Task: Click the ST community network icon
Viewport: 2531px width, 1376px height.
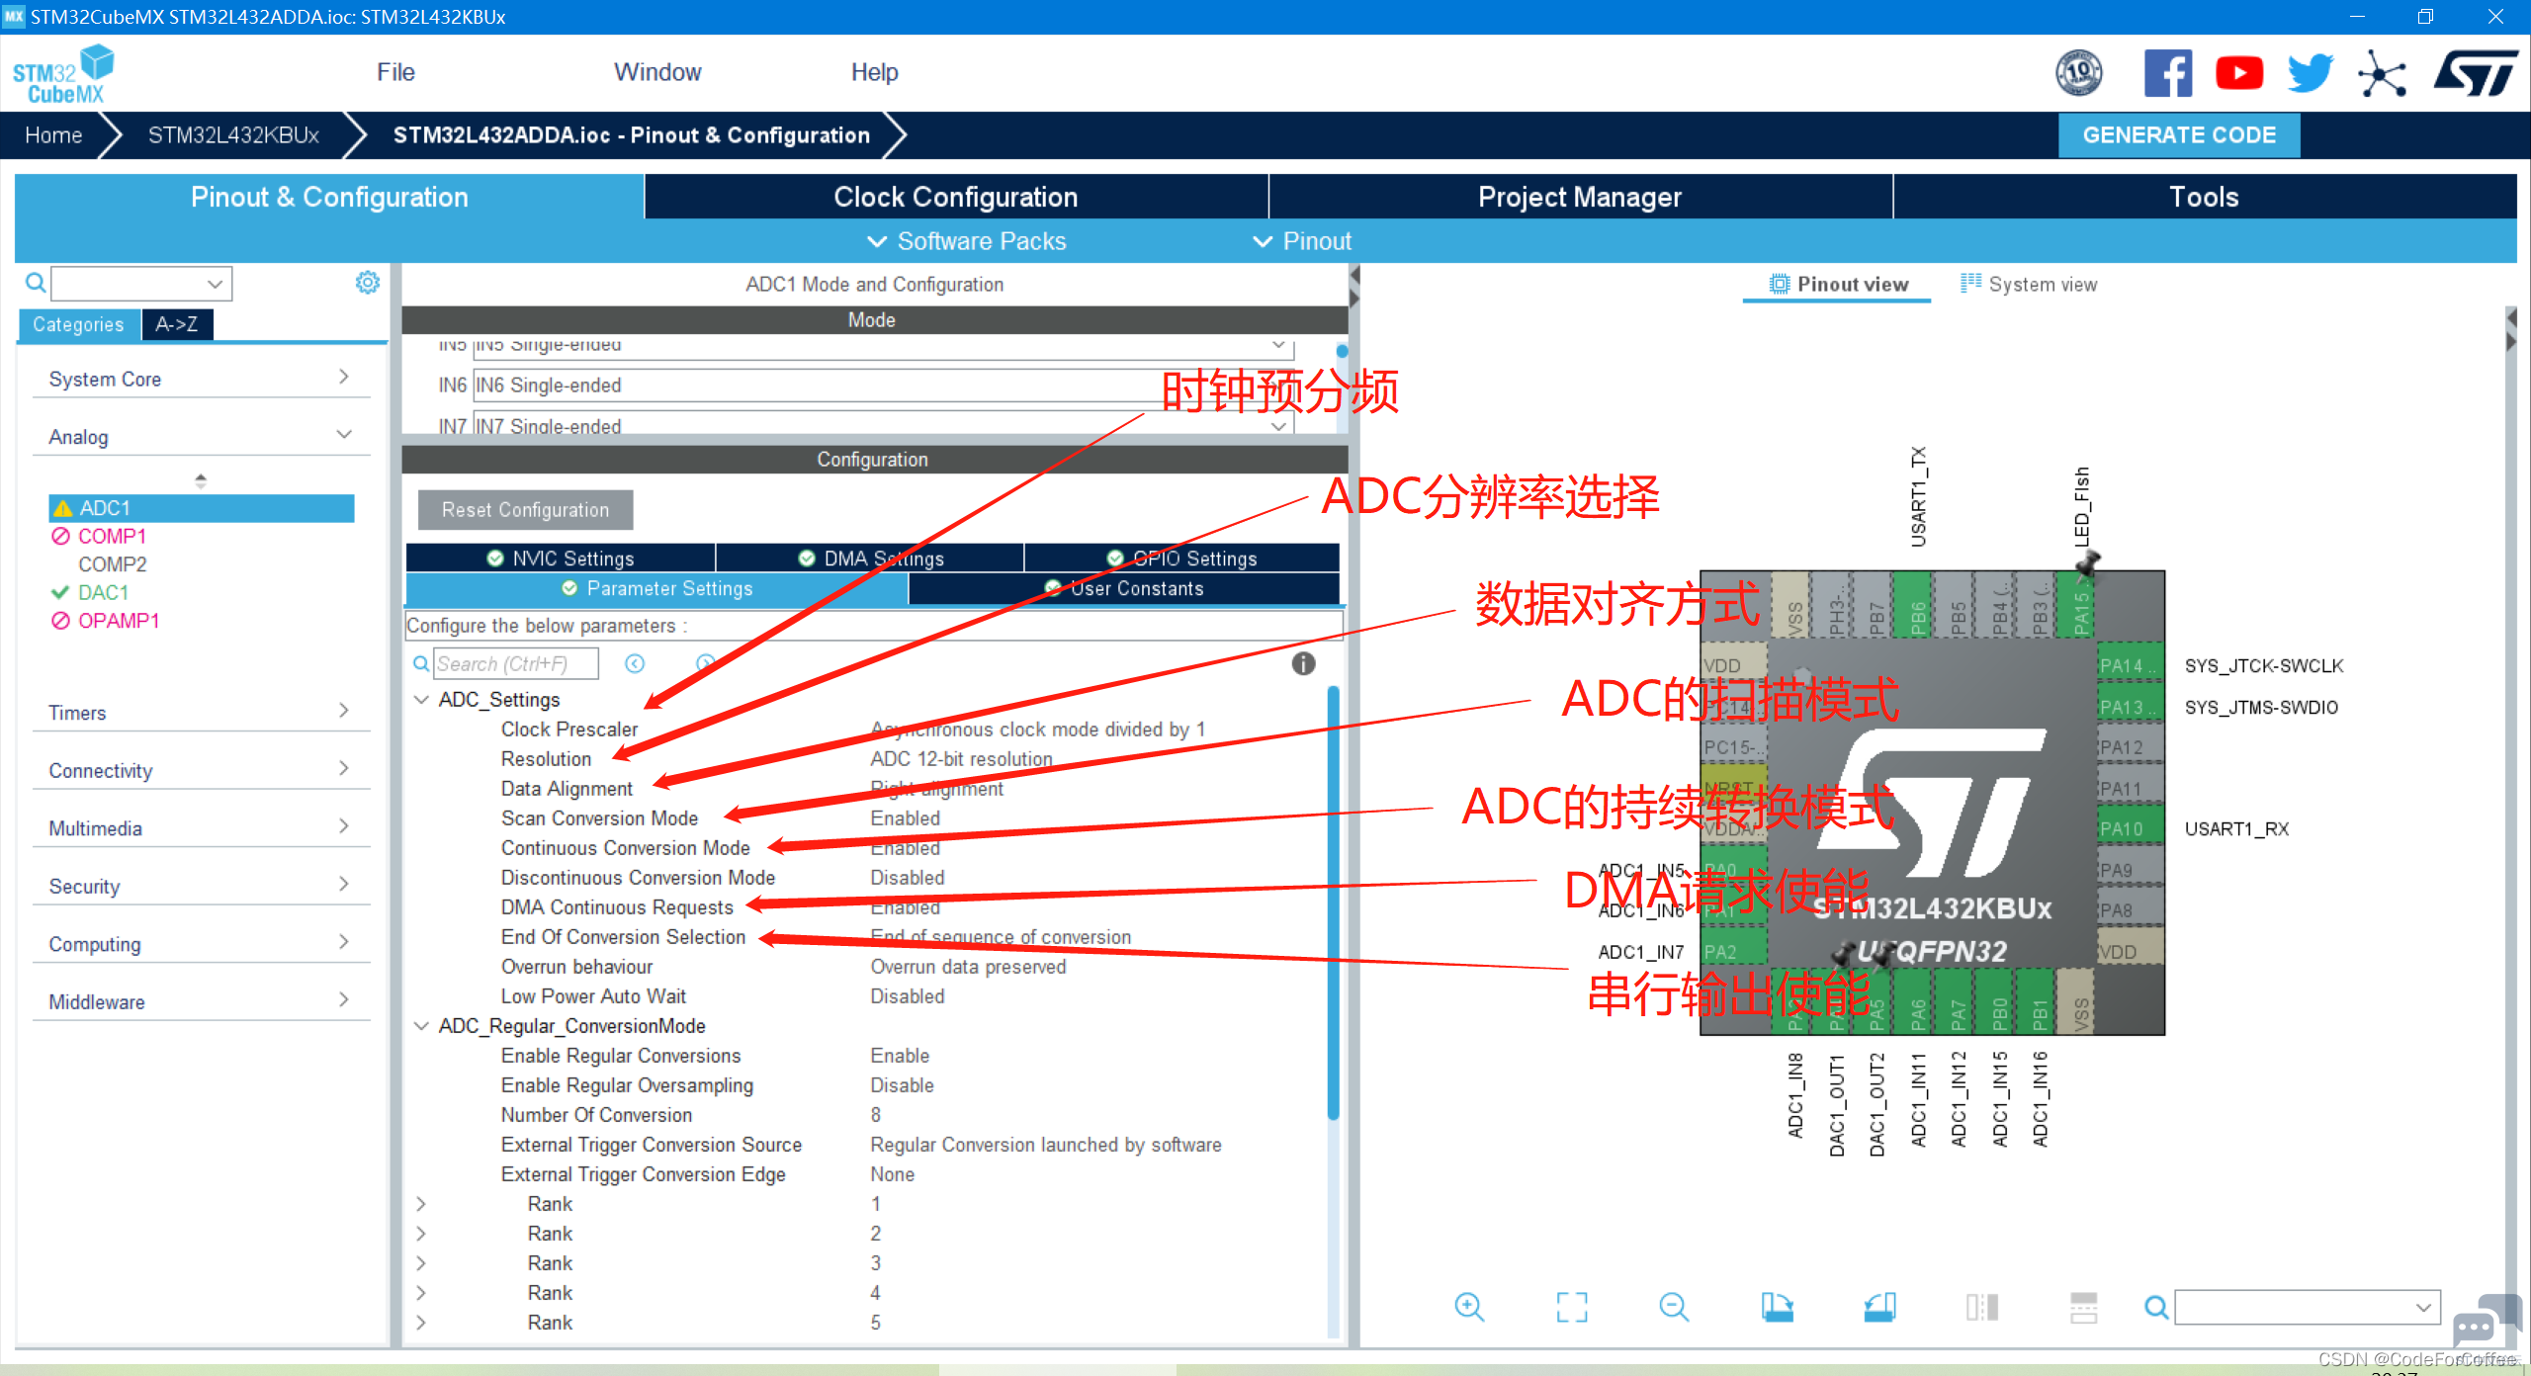Action: (2382, 74)
